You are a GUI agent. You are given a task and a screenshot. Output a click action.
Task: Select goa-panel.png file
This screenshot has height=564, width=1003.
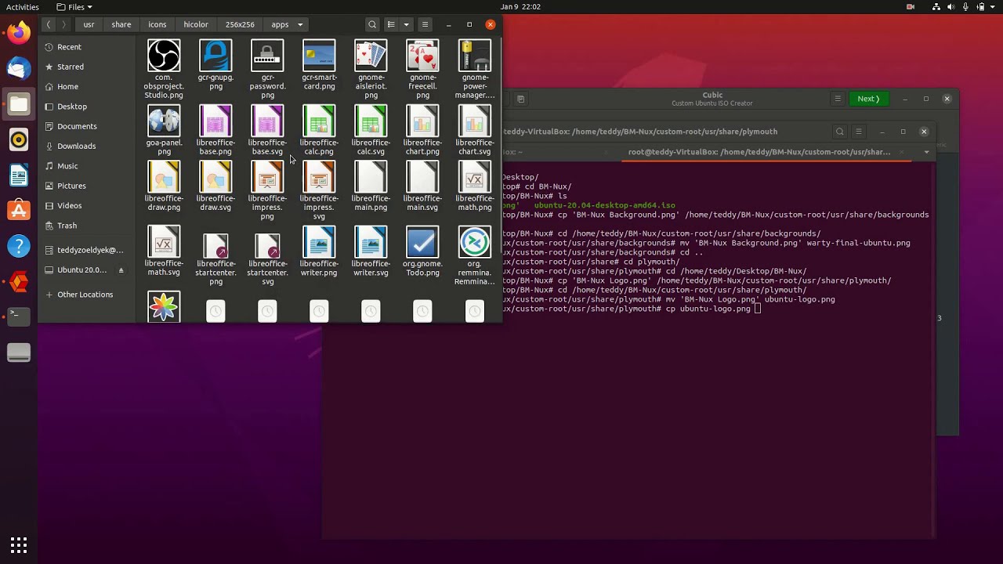click(164, 130)
